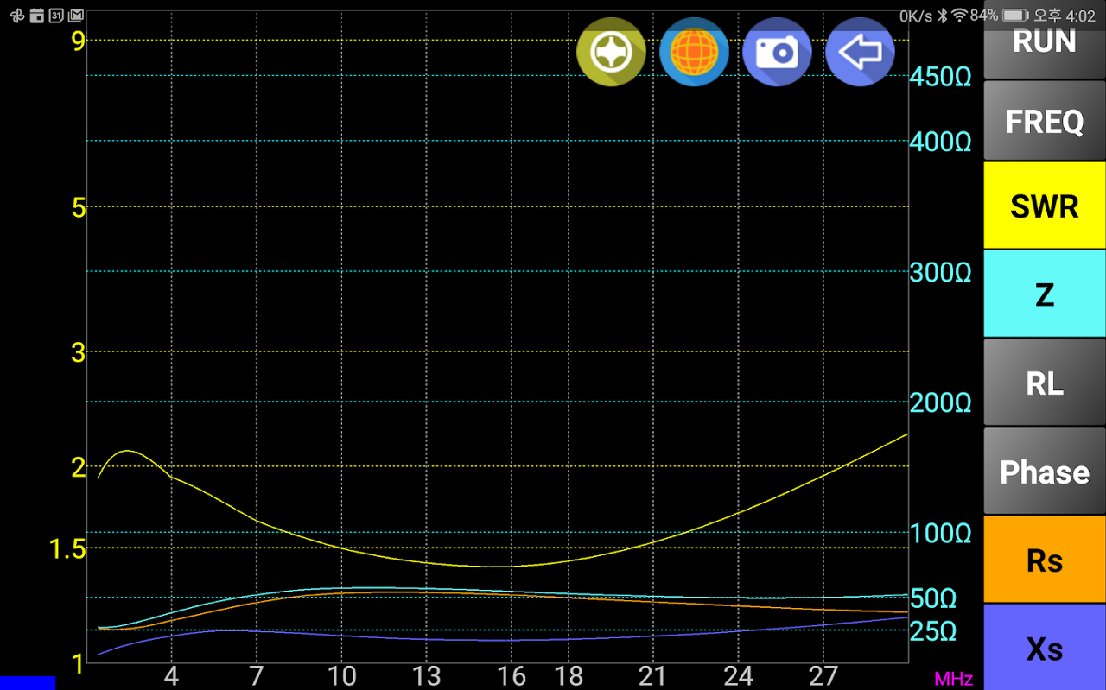
Task: Tap the battery status icon
Action: 1015,16
